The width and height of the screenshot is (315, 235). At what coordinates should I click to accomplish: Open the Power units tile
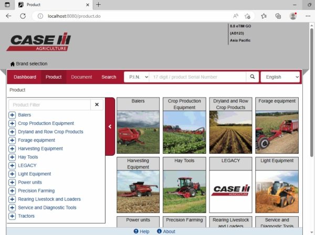[x=138, y=222]
